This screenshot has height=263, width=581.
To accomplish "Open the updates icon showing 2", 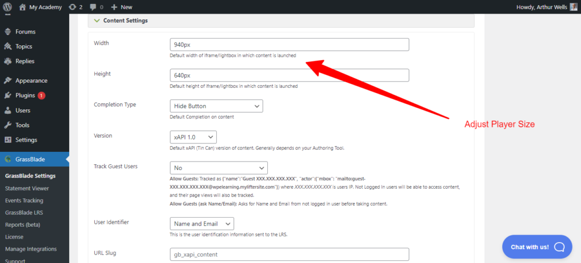I will [73, 7].
